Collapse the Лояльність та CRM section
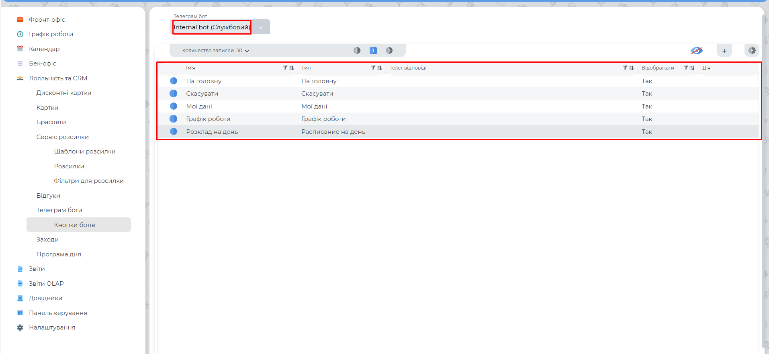The image size is (769, 354). click(58, 78)
